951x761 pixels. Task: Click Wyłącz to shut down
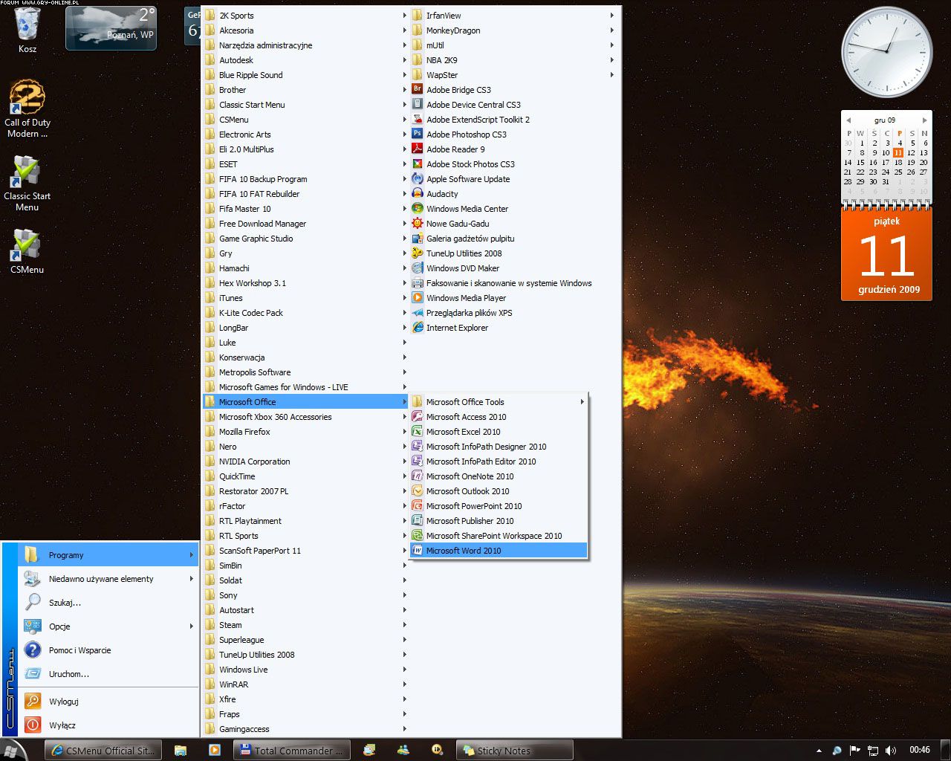62,725
